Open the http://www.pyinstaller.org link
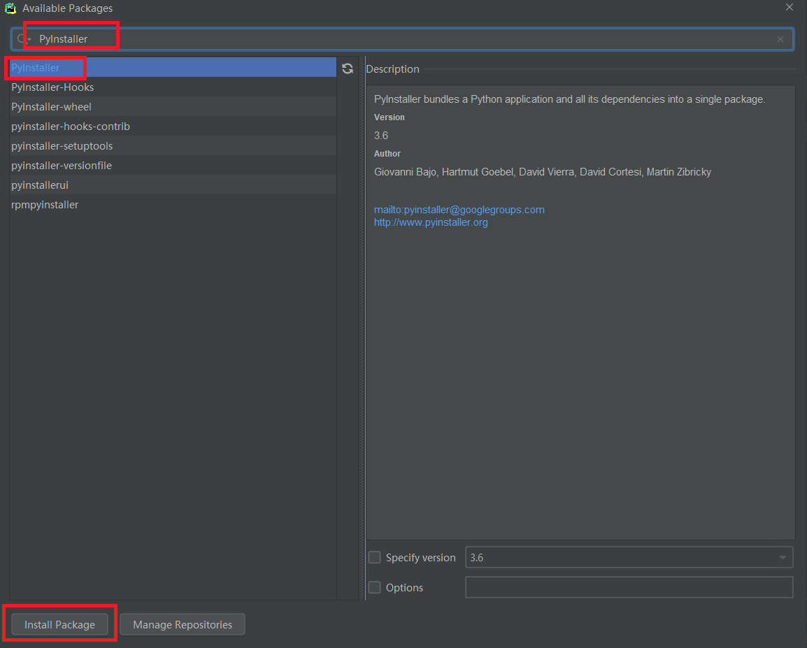The width and height of the screenshot is (807, 648). tap(431, 222)
